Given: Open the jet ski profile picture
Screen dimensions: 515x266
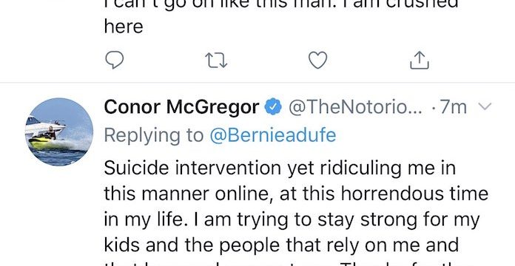Looking at the screenshot, I should (x=59, y=132).
